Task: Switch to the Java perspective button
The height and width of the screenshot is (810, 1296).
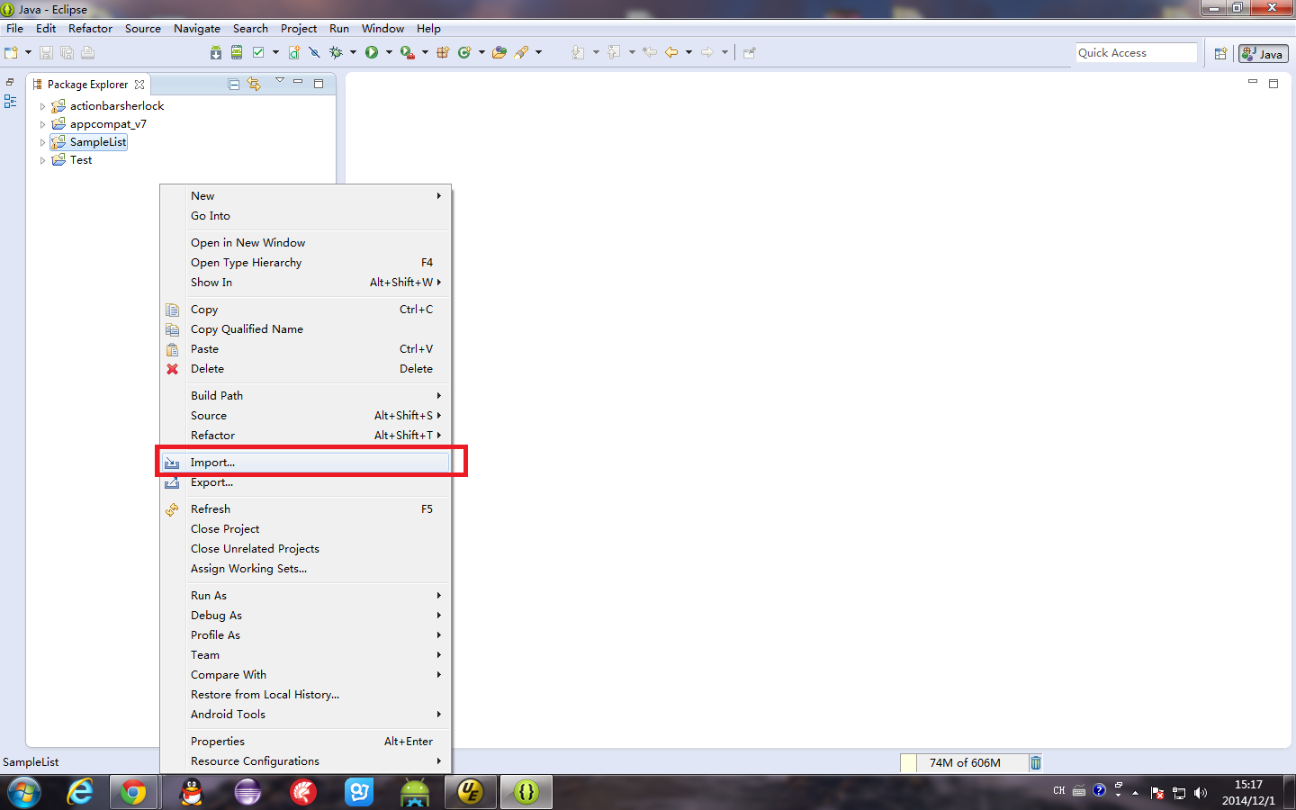Action: click(x=1263, y=54)
